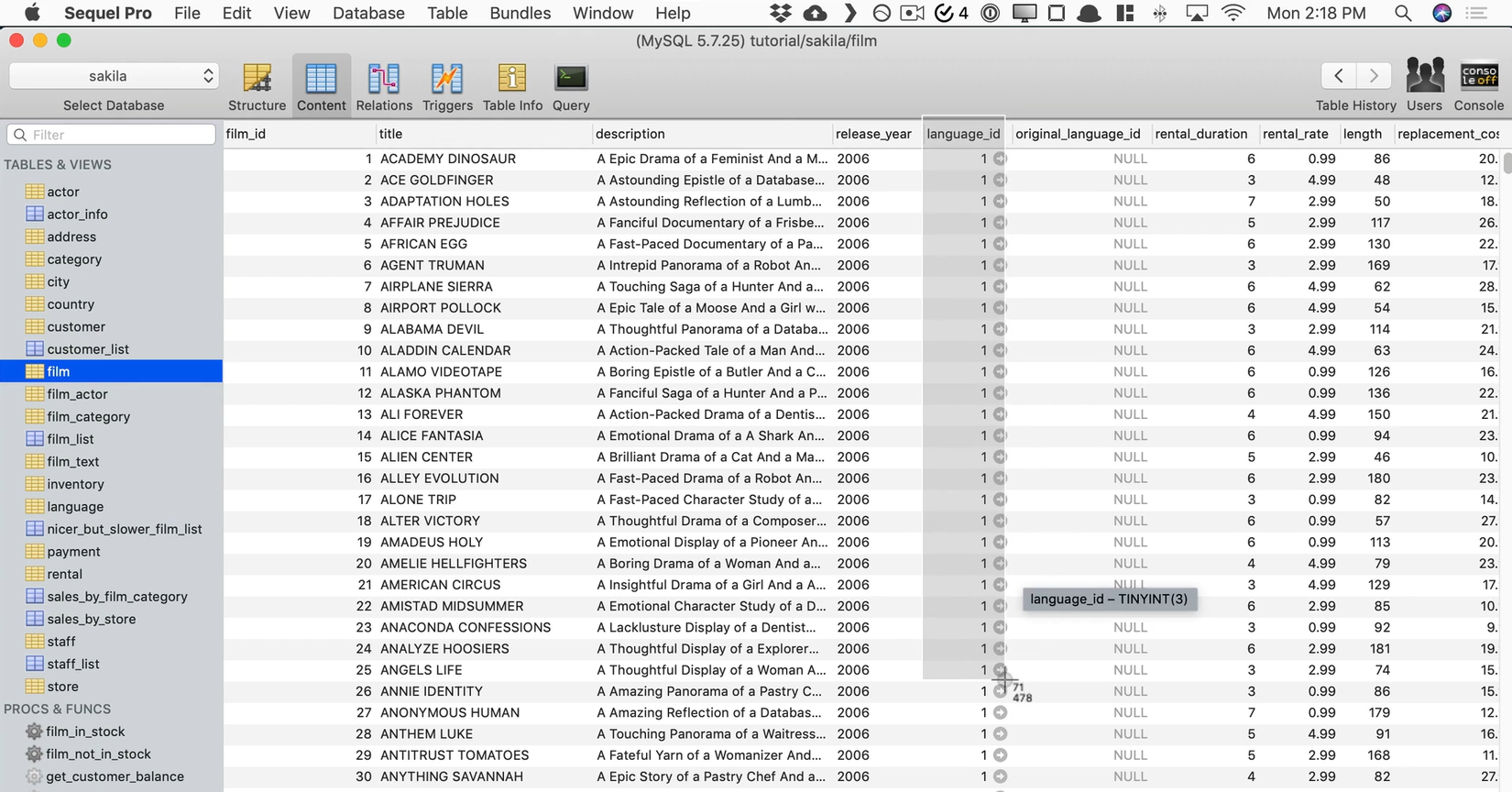Click the NULL cell for ACE GOLDFINGER

tap(1131, 181)
